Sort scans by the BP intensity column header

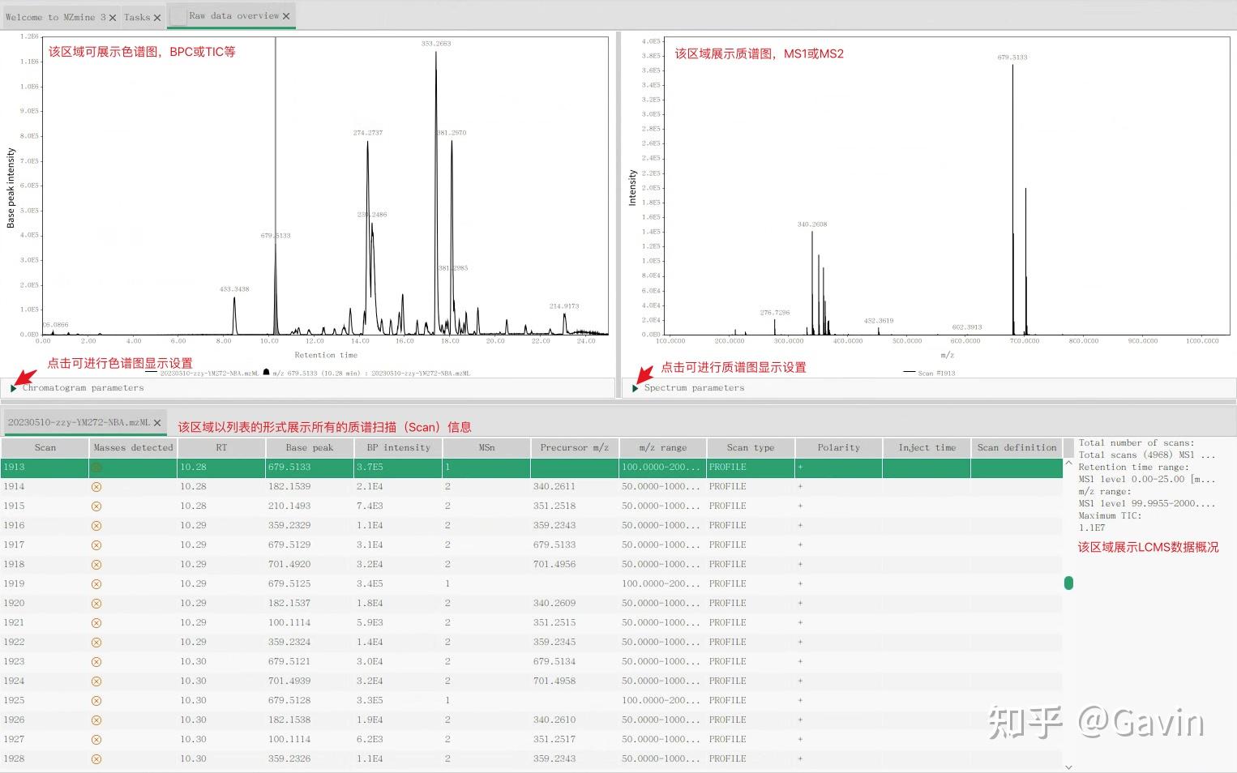point(397,446)
